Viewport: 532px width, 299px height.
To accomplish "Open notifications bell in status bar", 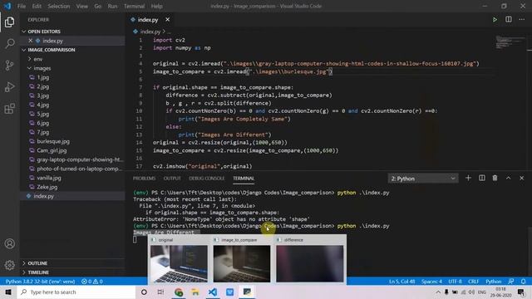I will click(523, 282).
